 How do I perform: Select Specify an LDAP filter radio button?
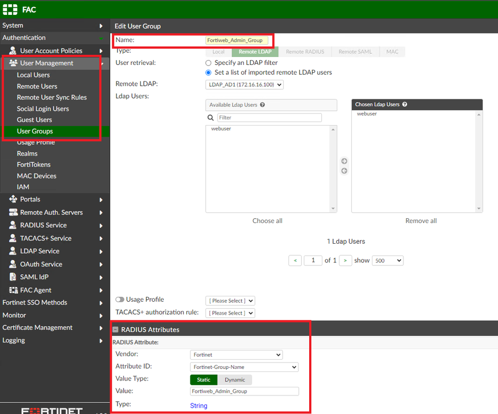209,63
